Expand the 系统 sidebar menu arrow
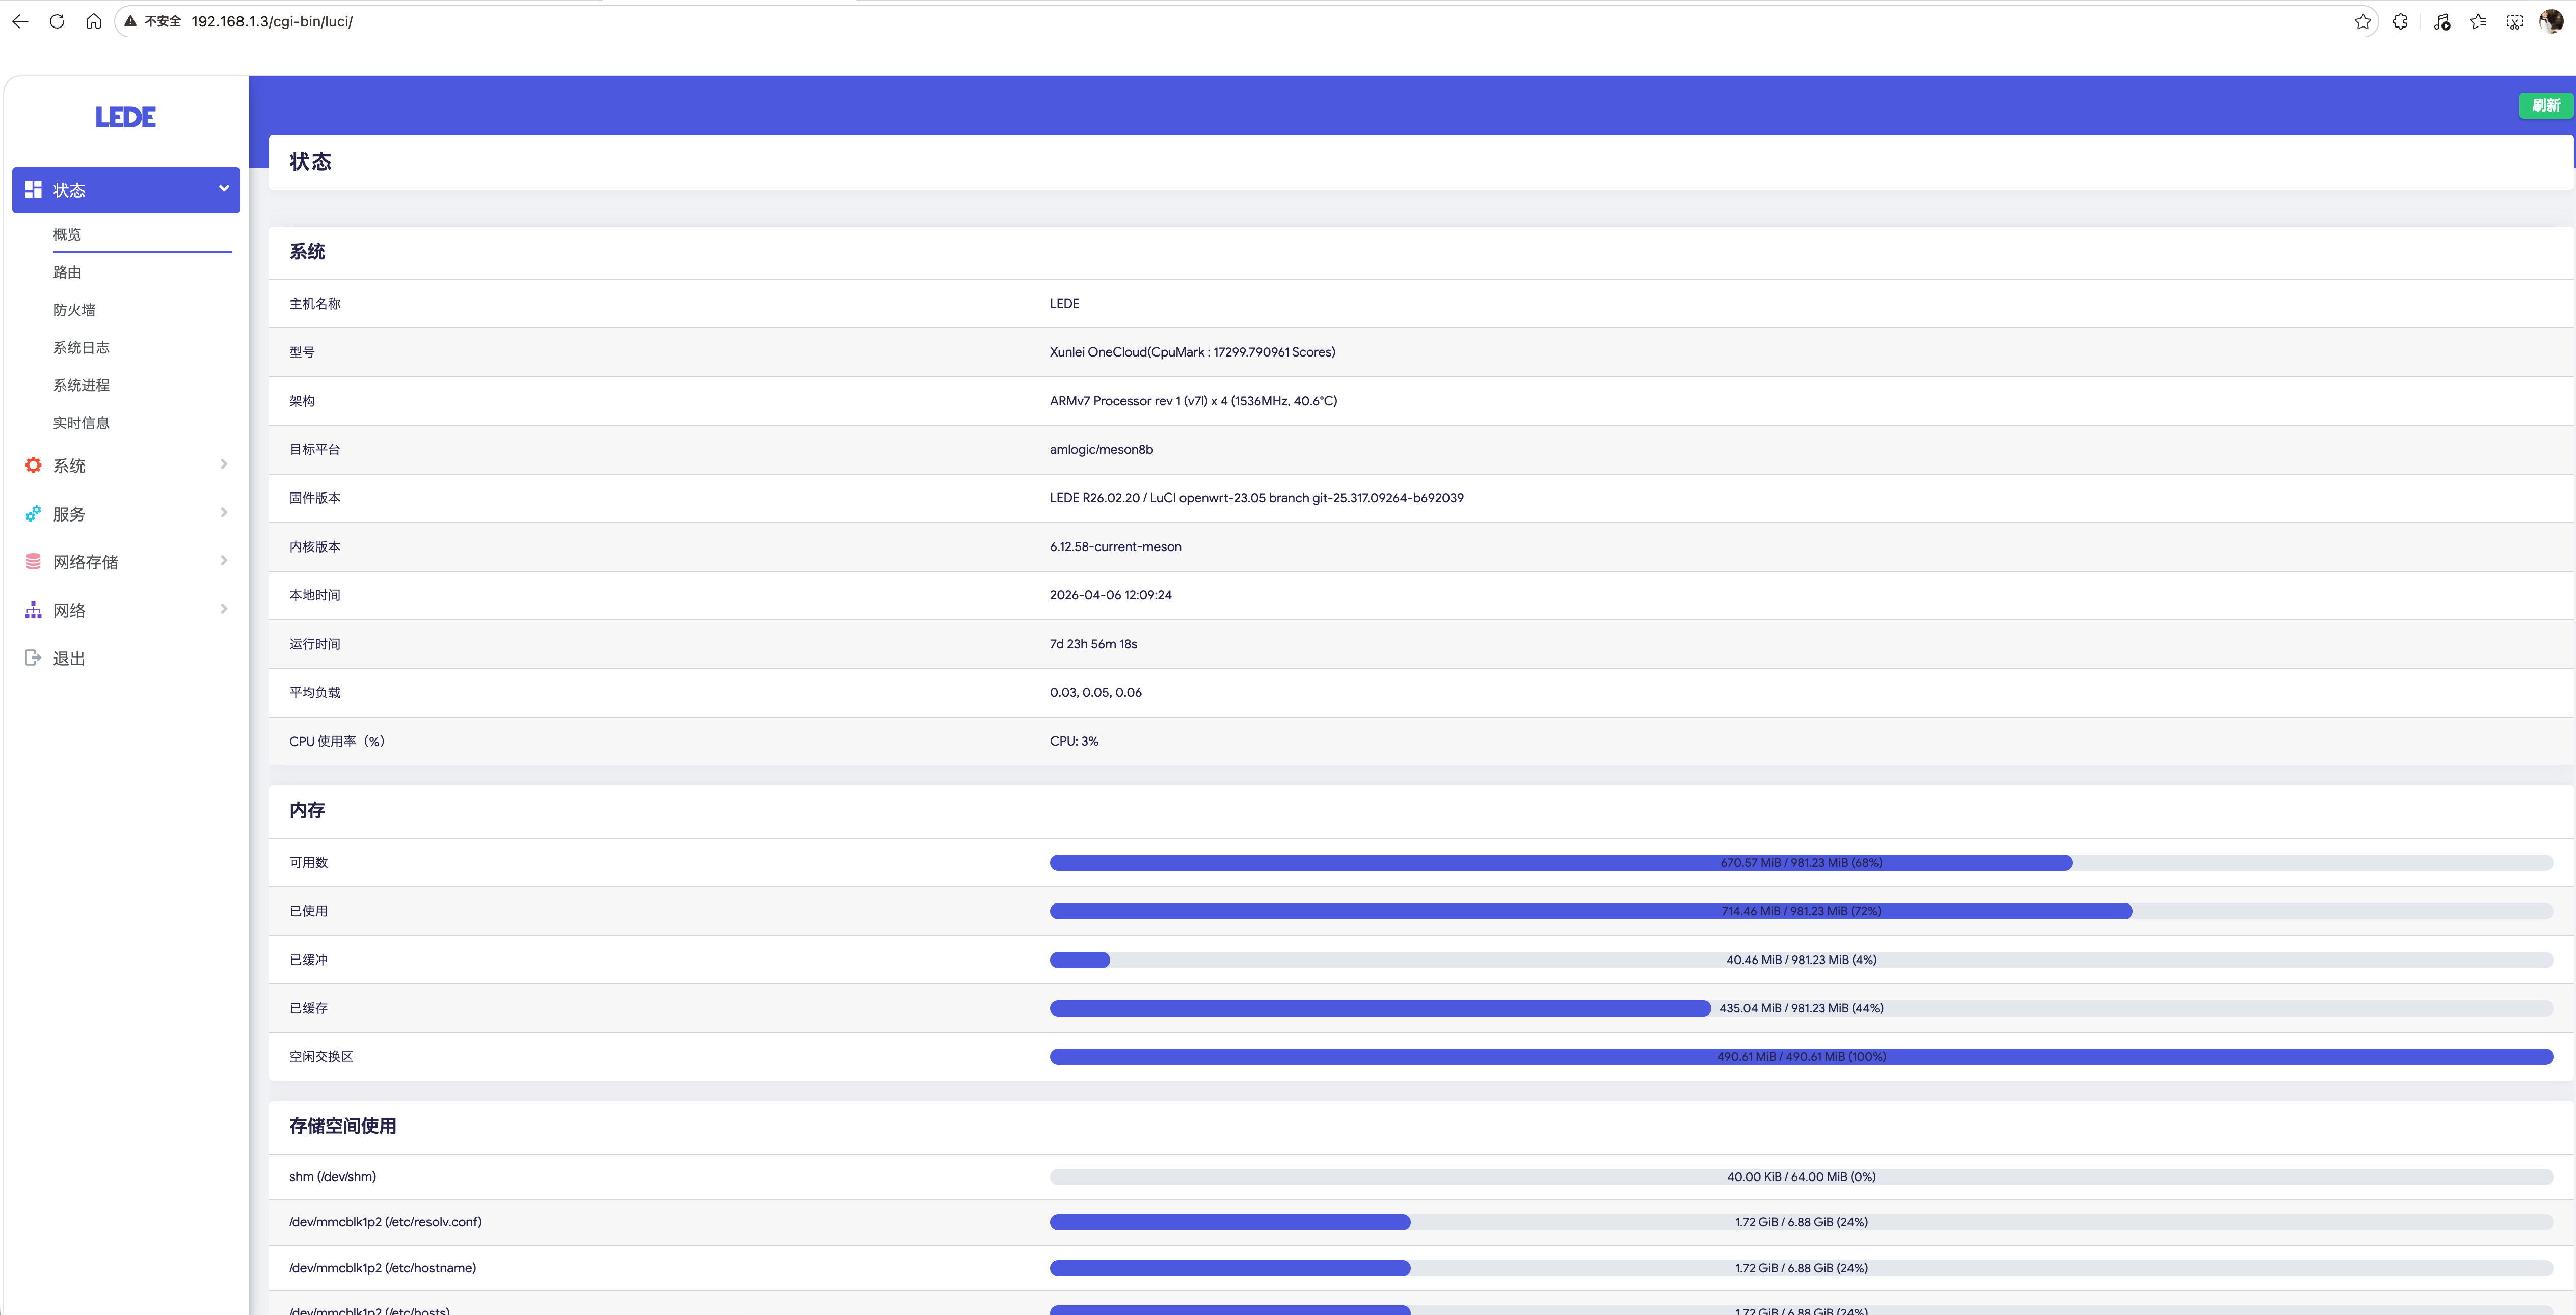 click(x=224, y=464)
